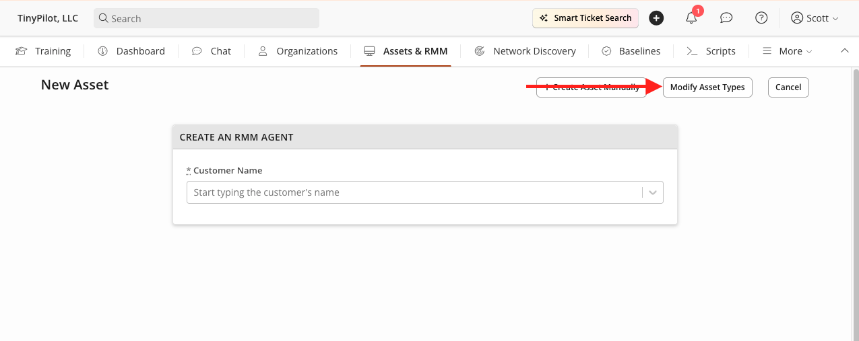Click Create Asset Manually button
Viewport: 859px width, 341px height.
[592, 87]
